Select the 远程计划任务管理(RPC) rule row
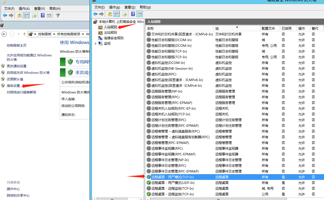The width and height of the screenshot is (324, 200). [x=235, y=120]
